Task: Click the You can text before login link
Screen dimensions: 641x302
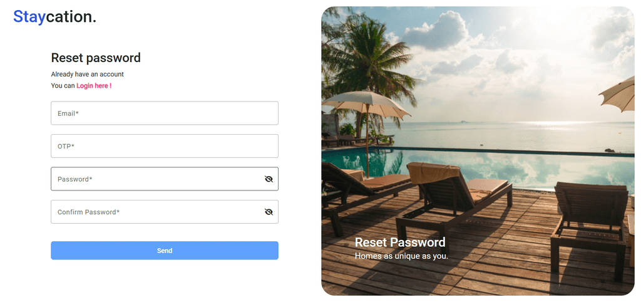Action: click(x=63, y=86)
